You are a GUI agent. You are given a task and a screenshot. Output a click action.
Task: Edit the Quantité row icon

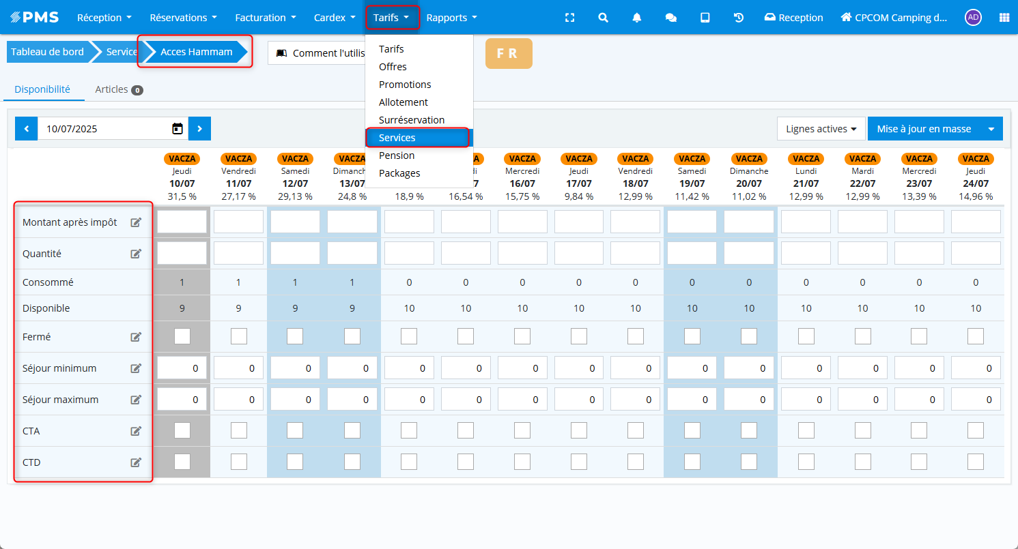[x=136, y=254]
